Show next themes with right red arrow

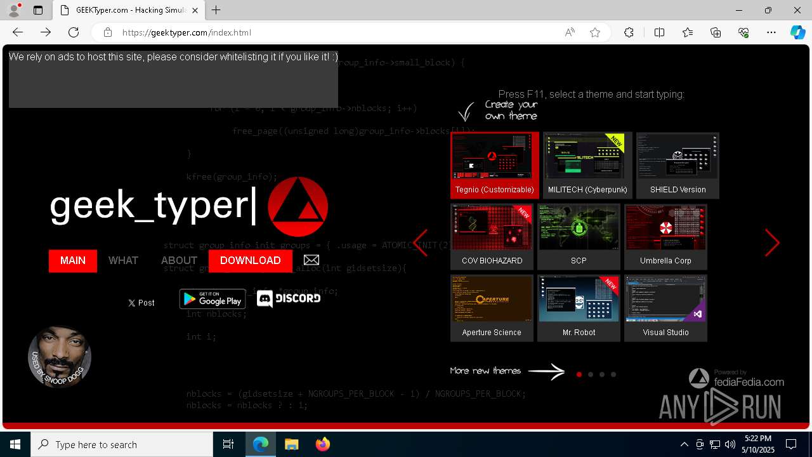(x=772, y=242)
